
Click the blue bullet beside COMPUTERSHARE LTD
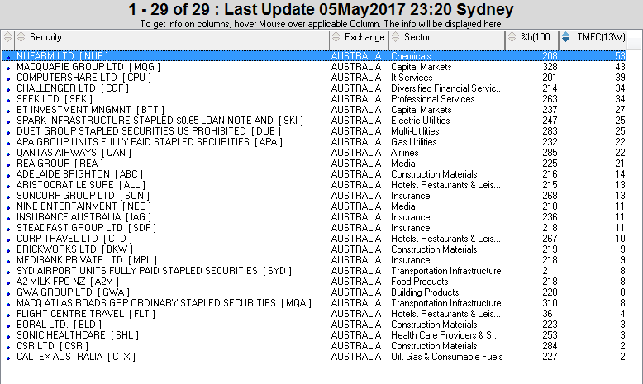pos(8,78)
